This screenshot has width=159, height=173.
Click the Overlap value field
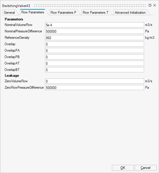(x=94, y=44)
